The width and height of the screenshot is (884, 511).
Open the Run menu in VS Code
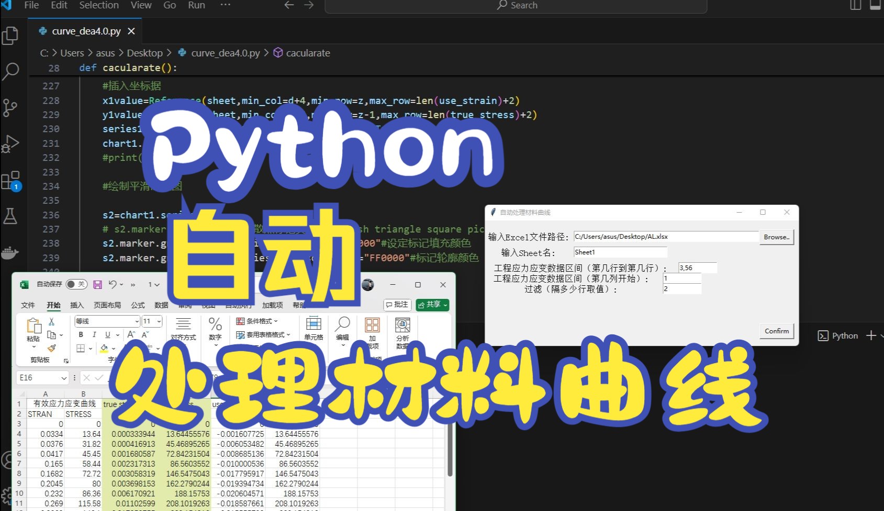[x=196, y=6]
